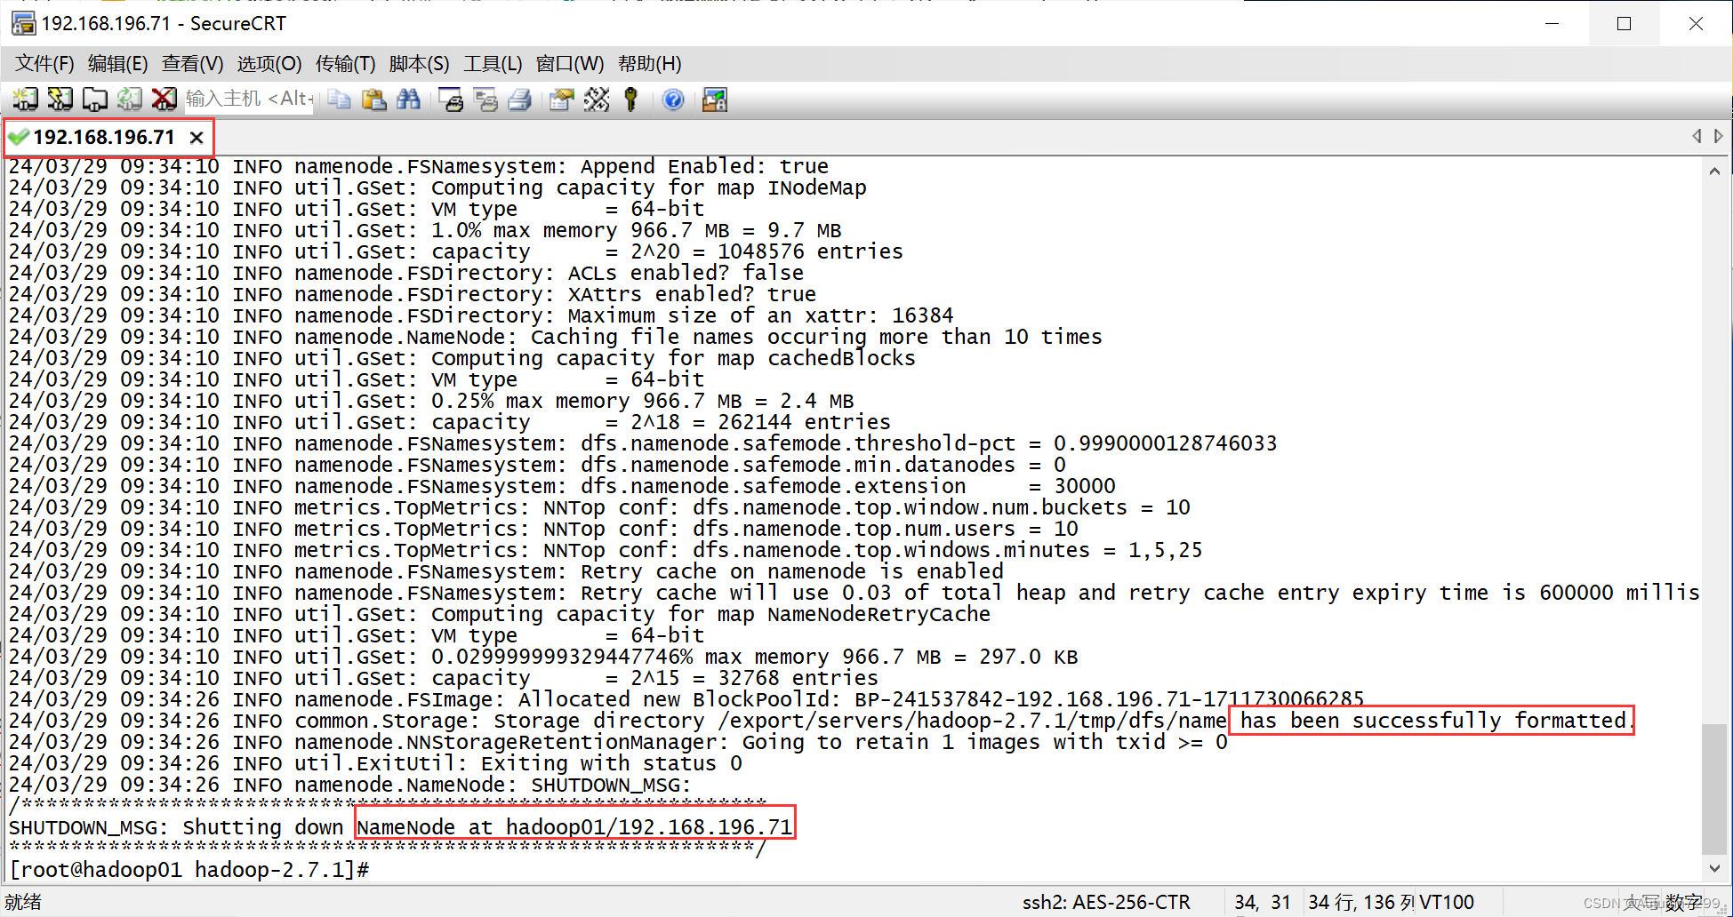Click the terminal scrollbar down arrow

tap(1714, 869)
